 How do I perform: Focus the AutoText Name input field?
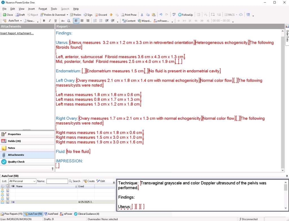pos(57,181)
